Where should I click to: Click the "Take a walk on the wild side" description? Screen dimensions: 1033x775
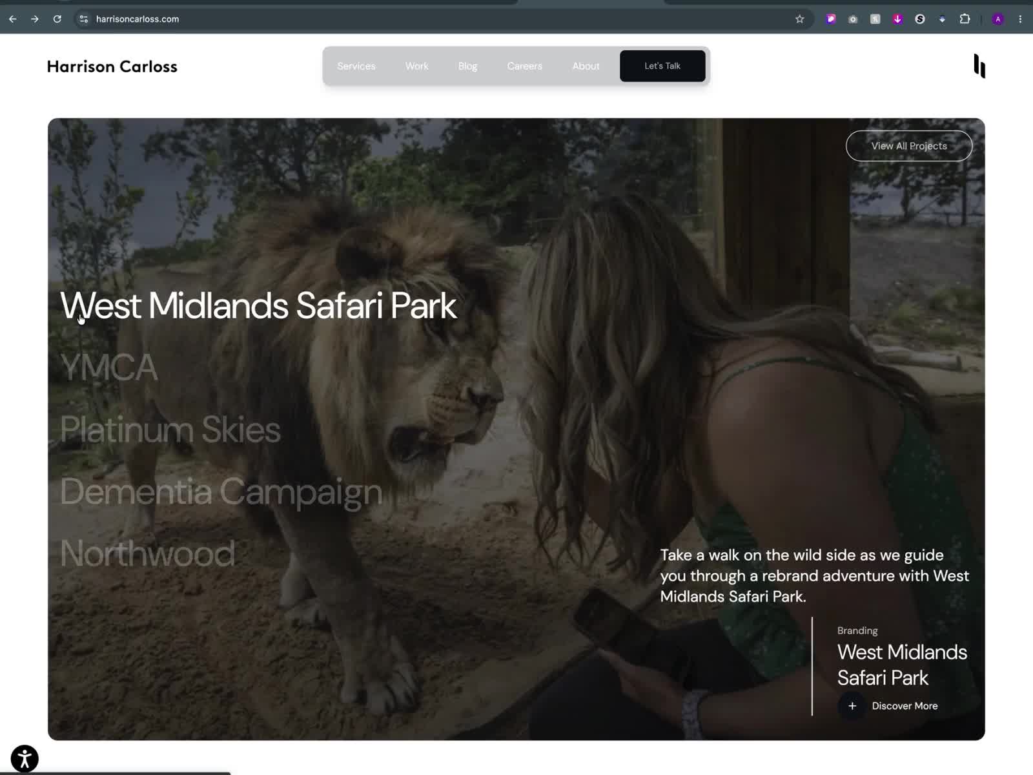(815, 575)
